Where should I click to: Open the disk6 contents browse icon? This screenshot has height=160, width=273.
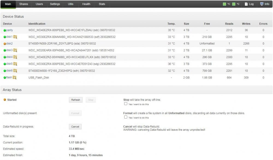point(15,71)
